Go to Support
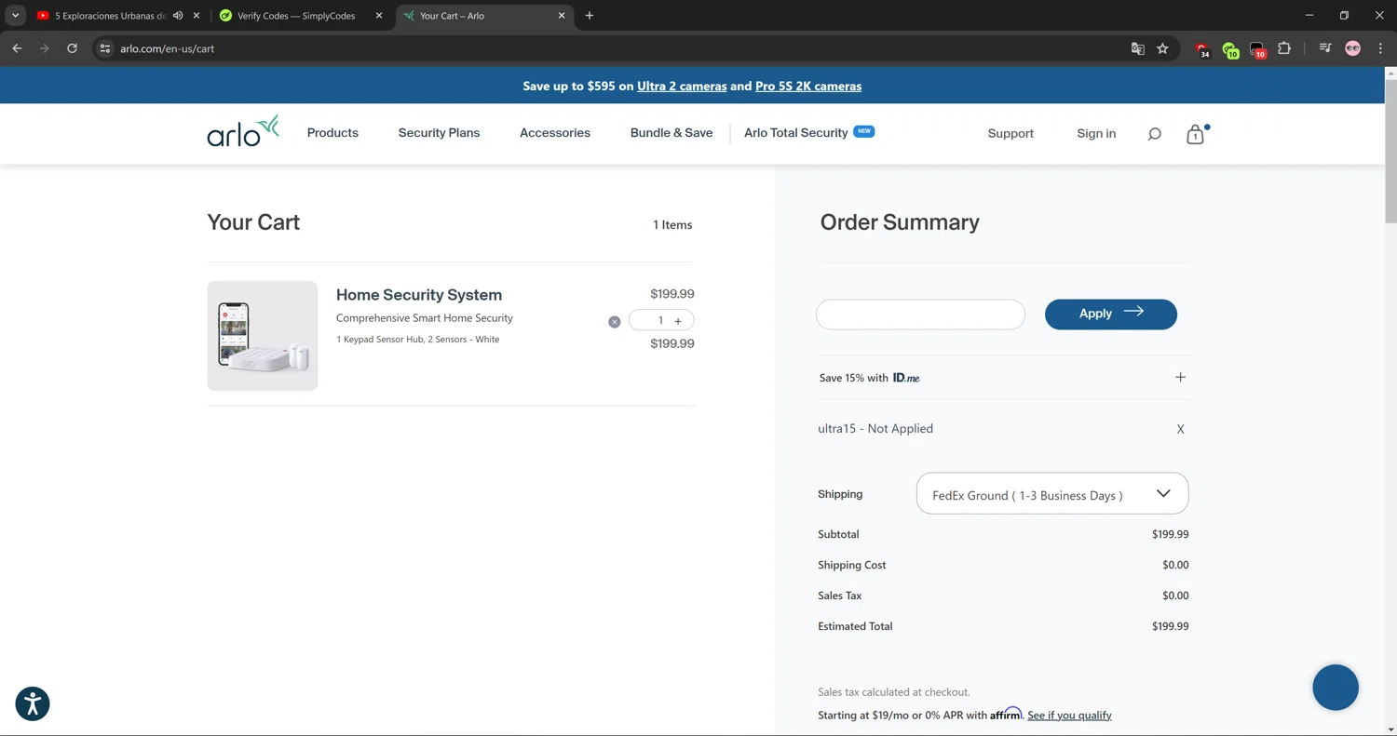 pyautogui.click(x=1010, y=134)
